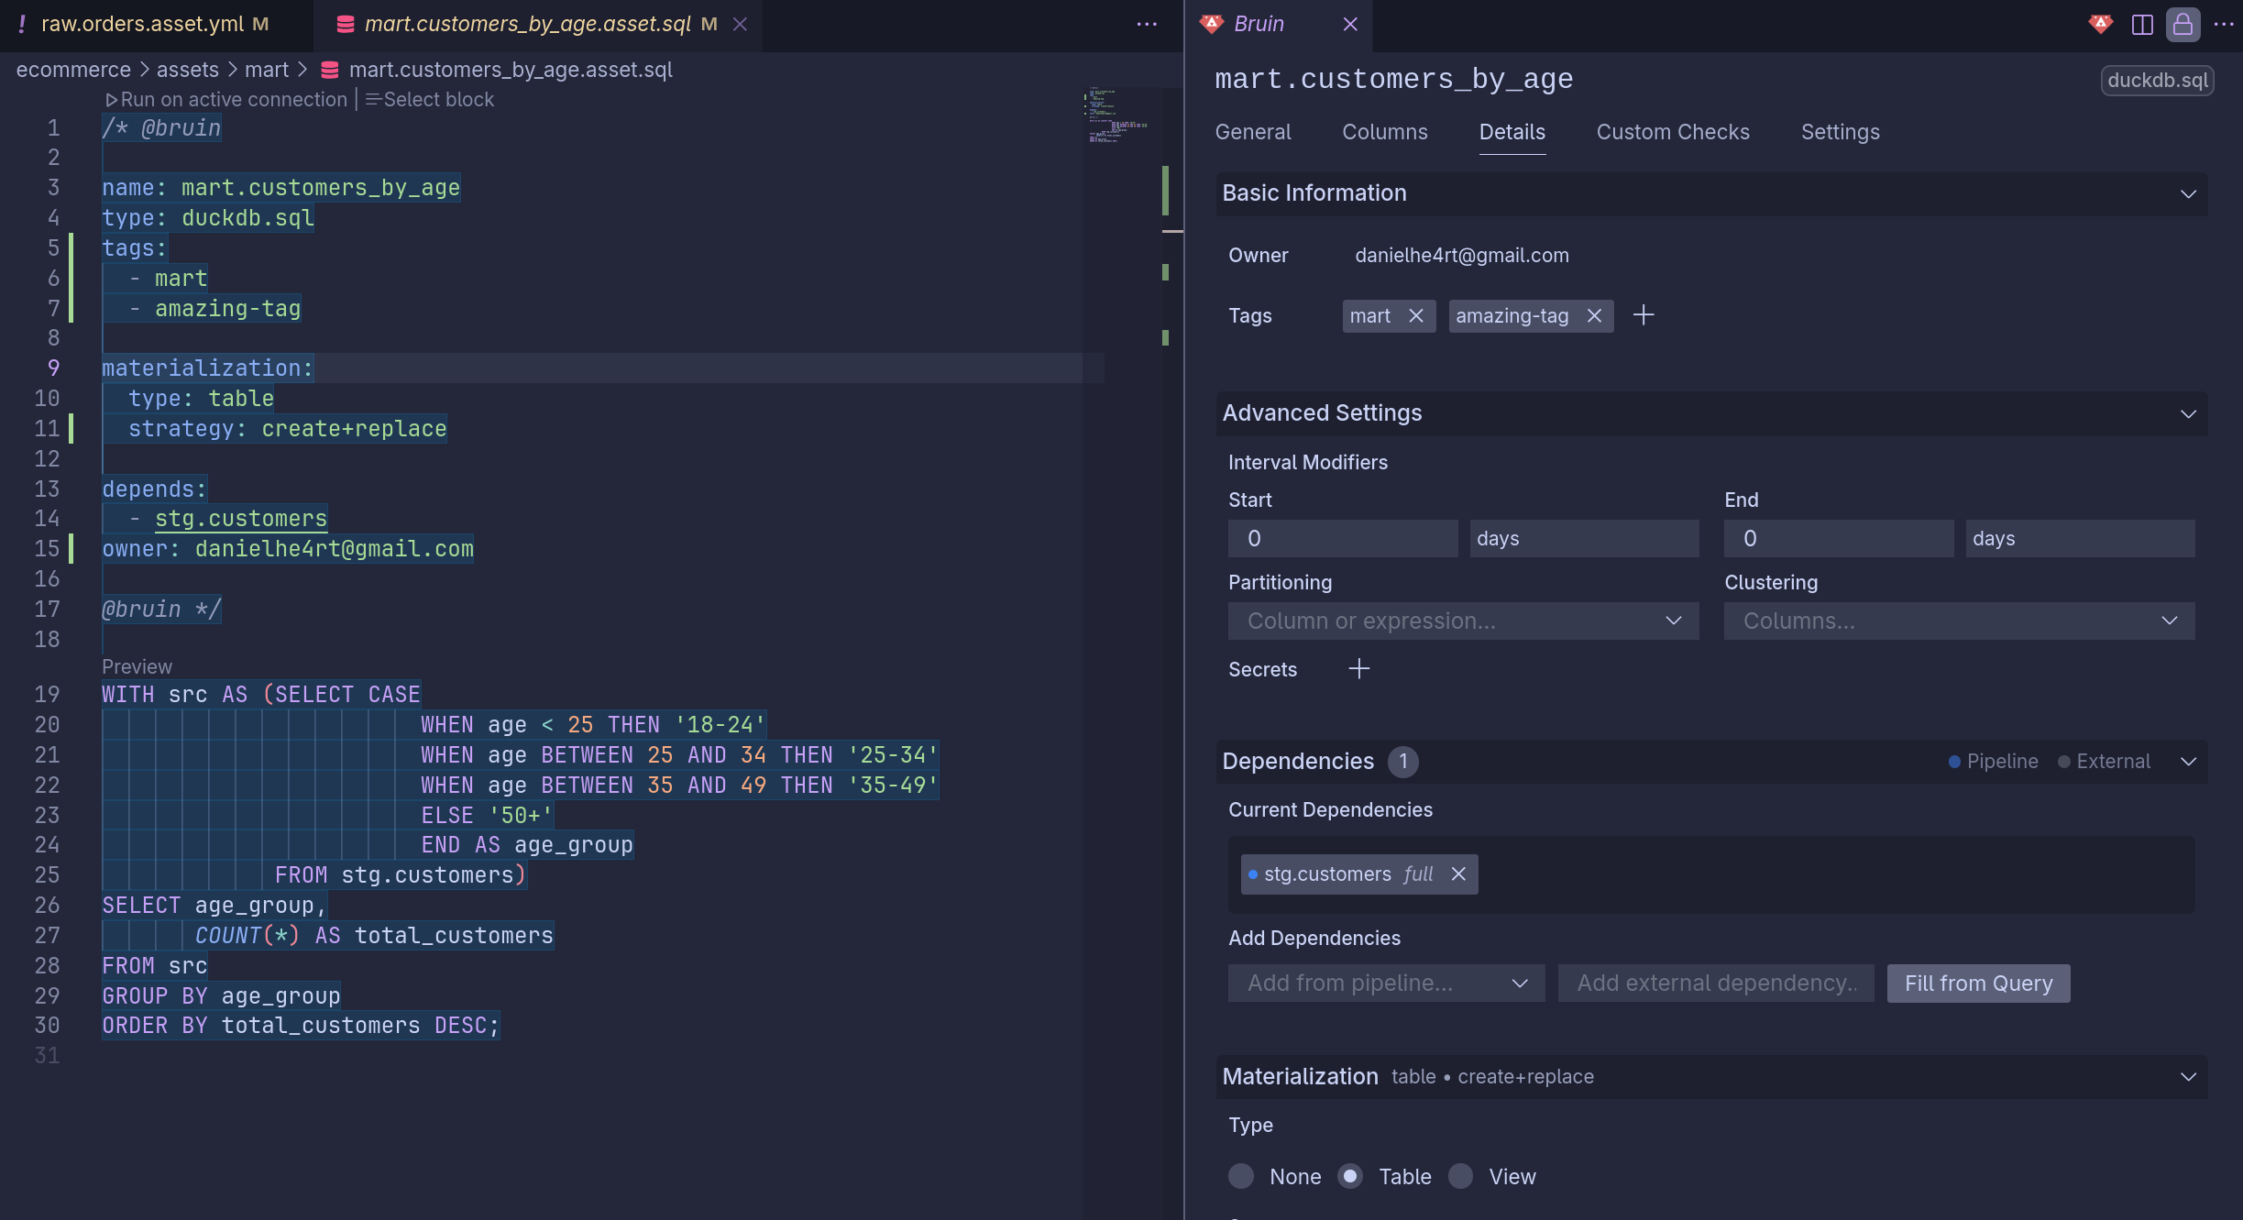Select Table materialization type
2243x1220 pixels.
pos(1350,1176)
